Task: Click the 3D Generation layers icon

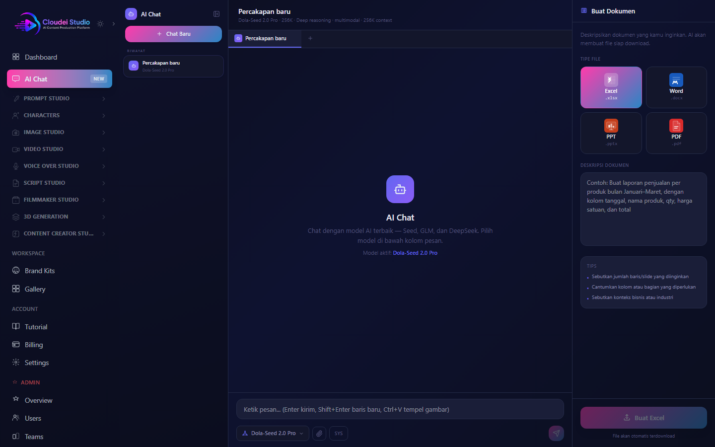Action: [16, 217]
